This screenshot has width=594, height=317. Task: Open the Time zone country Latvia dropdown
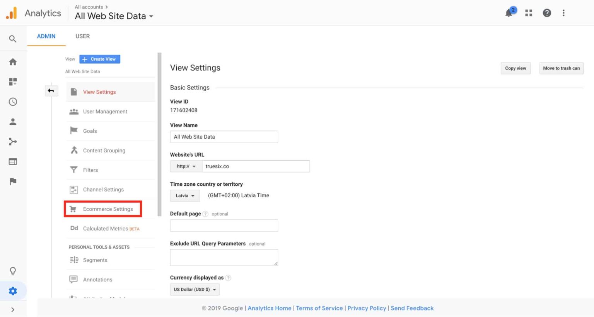184,195
